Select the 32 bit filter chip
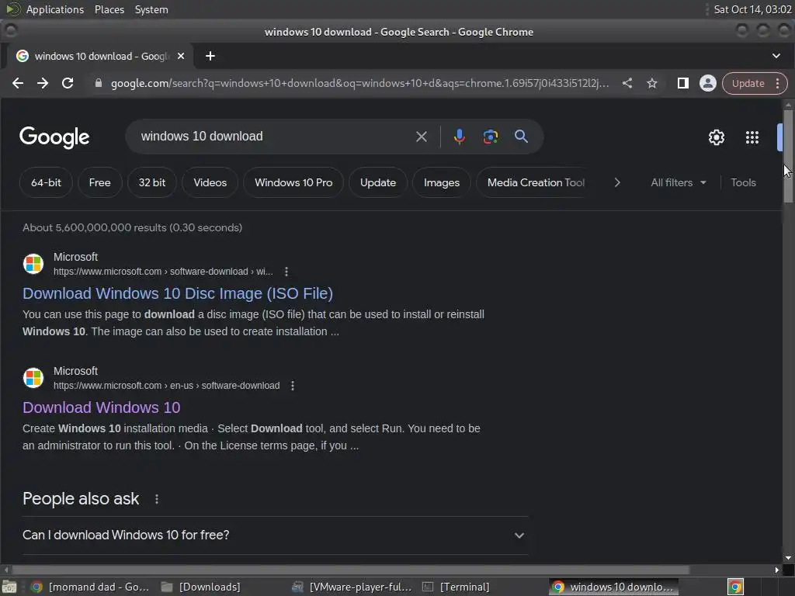This screenshot has height=596, width=795. pyautogui.click(x=152, y=182)
